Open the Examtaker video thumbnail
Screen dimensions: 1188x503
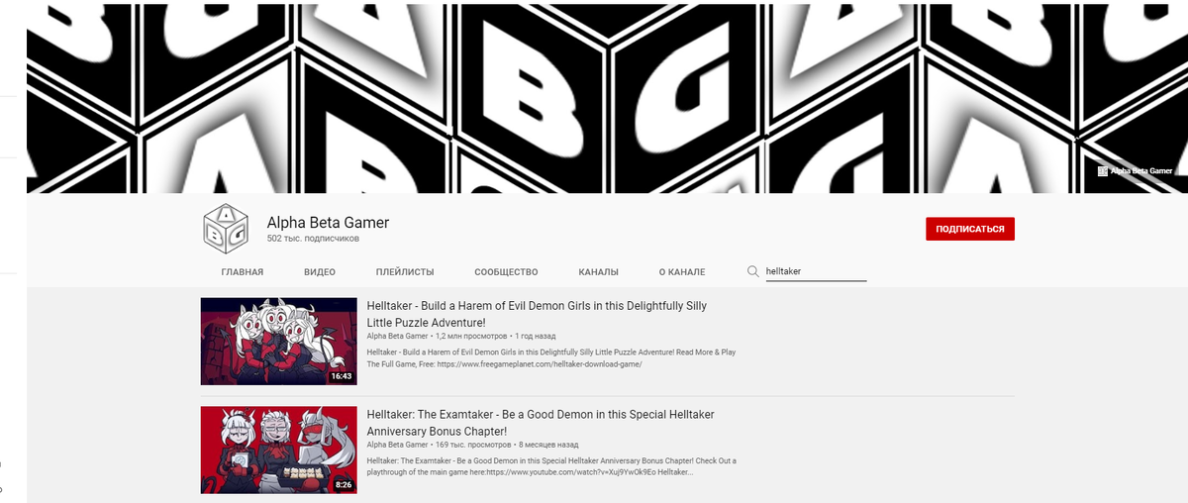click(x=279, y=450)
